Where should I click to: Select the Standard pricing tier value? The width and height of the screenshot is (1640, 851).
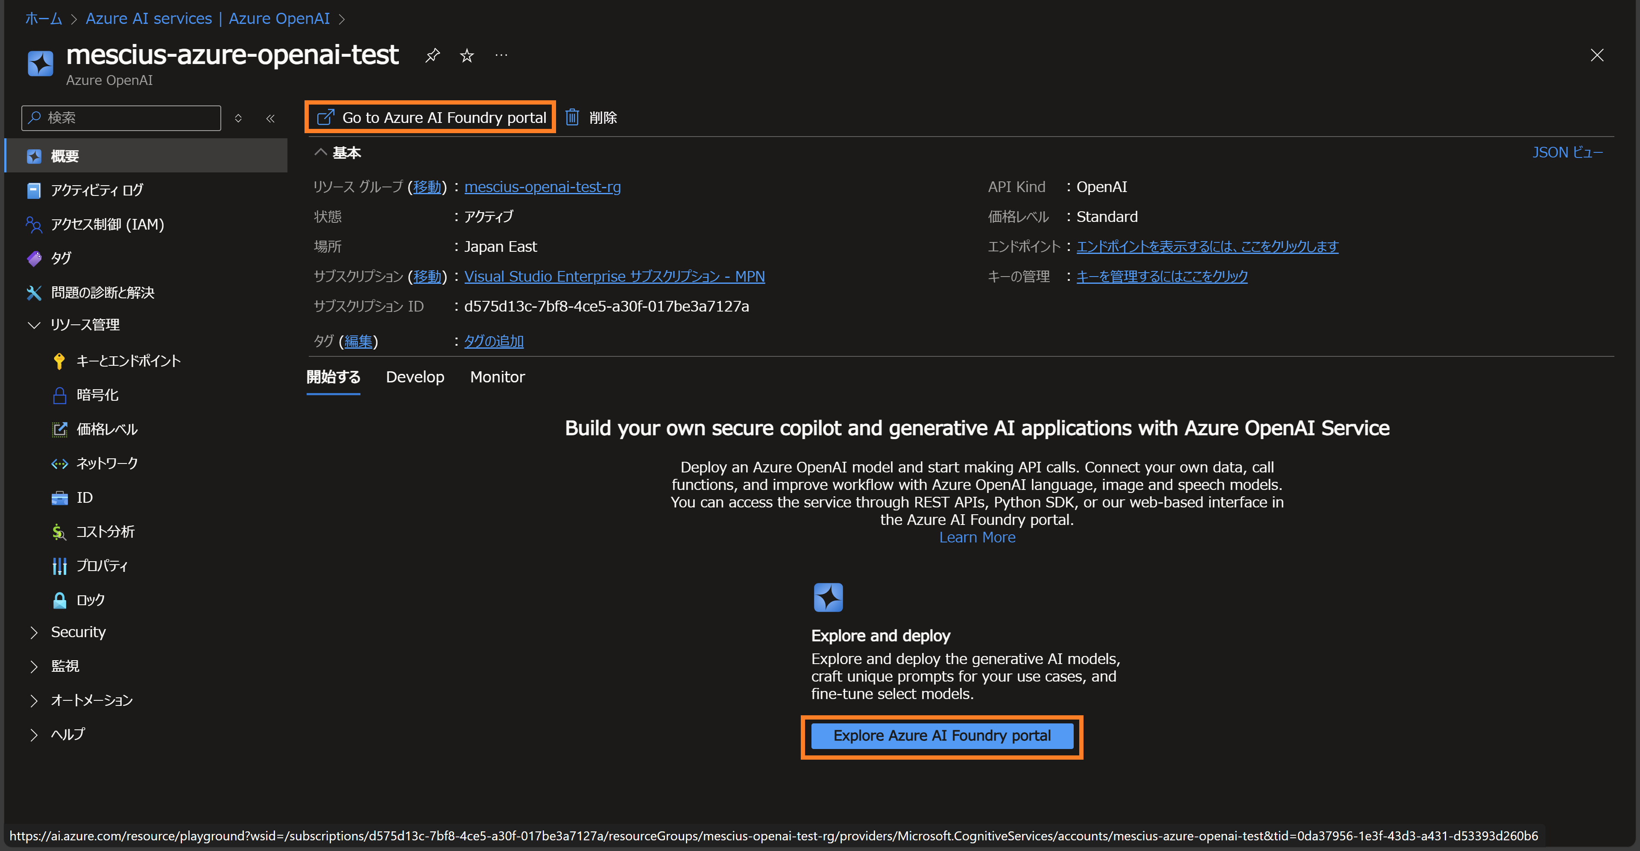click(1107, 217)
